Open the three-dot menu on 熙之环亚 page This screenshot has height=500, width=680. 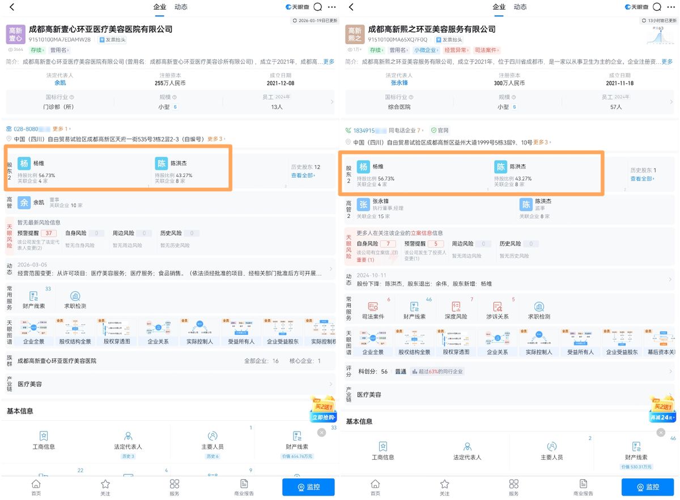[671, 7]
